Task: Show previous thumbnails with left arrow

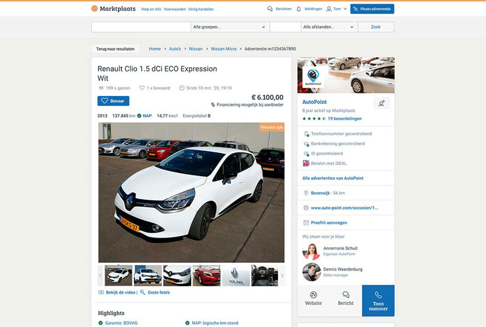Action: pyautogui.click(x=101, y=275)
